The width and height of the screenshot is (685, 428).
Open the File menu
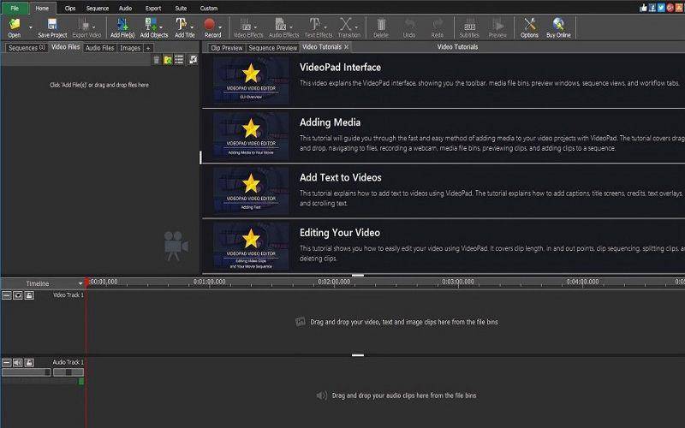point(15,8)
